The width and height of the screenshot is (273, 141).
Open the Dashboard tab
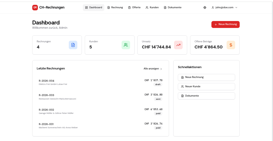click(94, 7)
